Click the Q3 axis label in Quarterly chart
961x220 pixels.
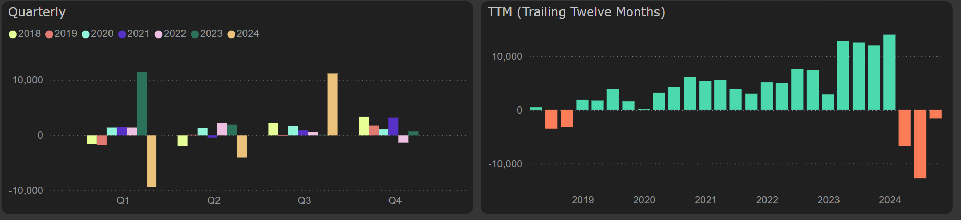click(x=304, y=201)
